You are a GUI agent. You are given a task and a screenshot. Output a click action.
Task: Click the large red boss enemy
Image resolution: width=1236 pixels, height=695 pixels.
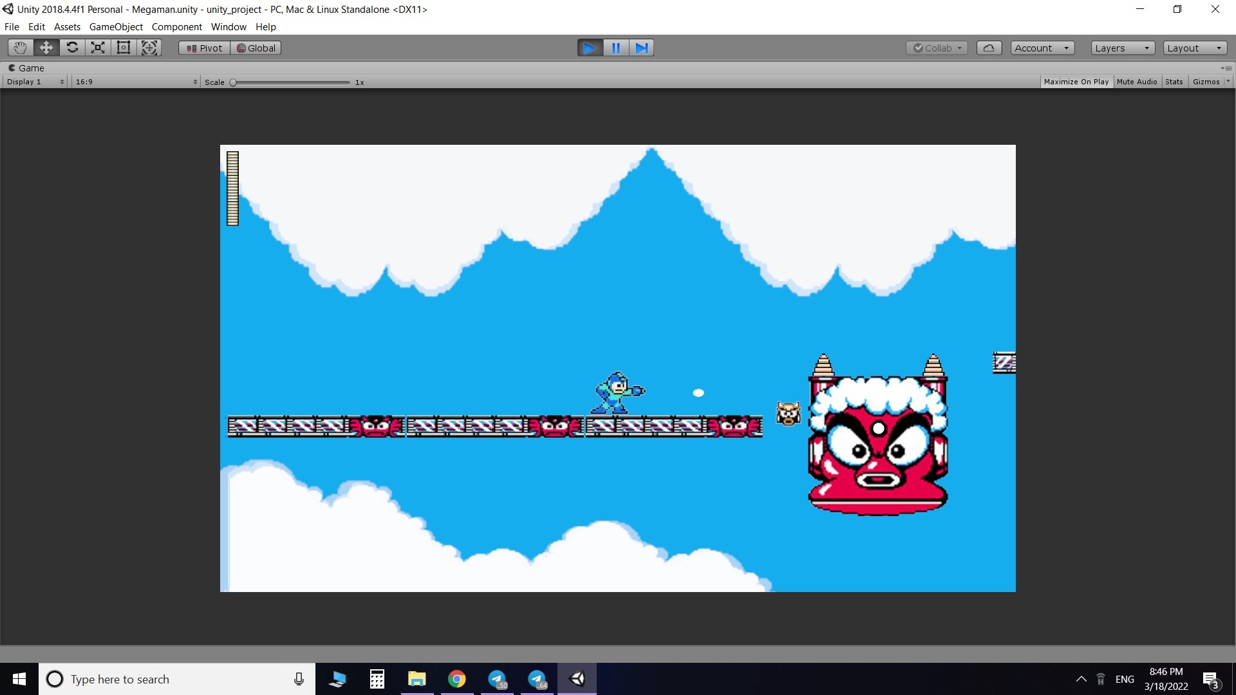878,435
